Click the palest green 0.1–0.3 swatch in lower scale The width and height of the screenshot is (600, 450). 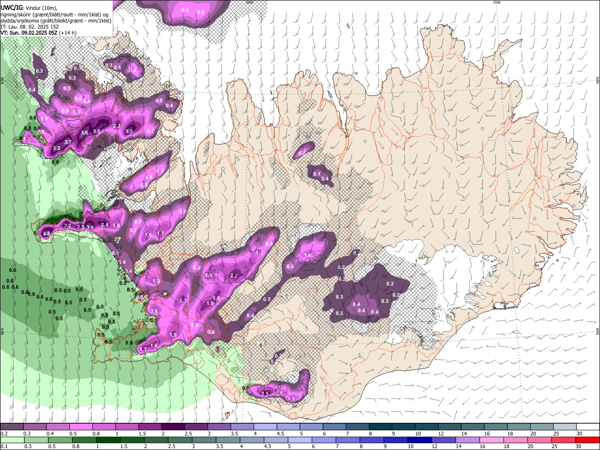pos(12,440)
